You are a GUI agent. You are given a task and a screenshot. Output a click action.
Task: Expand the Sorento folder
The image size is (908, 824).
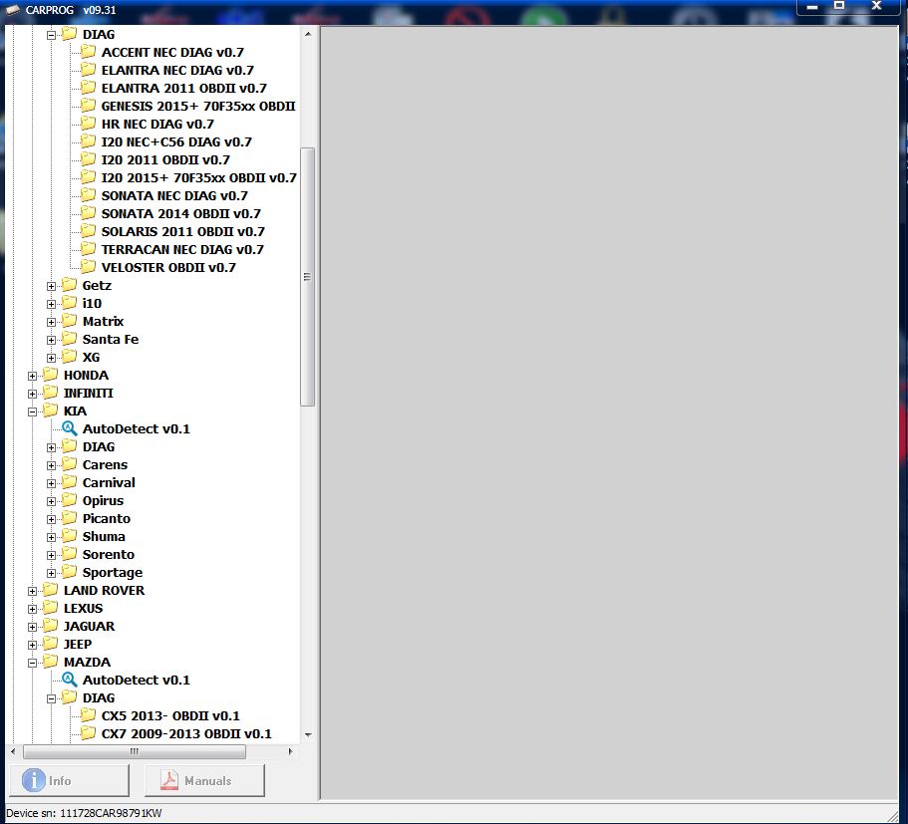click(x=52, y=555)
